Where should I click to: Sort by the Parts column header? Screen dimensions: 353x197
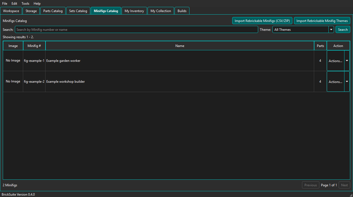tap(320, 46)
